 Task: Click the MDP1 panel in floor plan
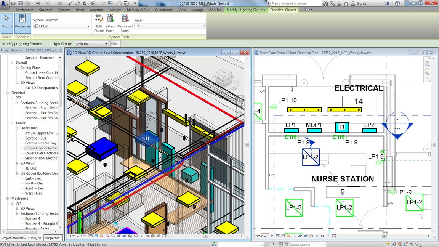click(314, 130)
